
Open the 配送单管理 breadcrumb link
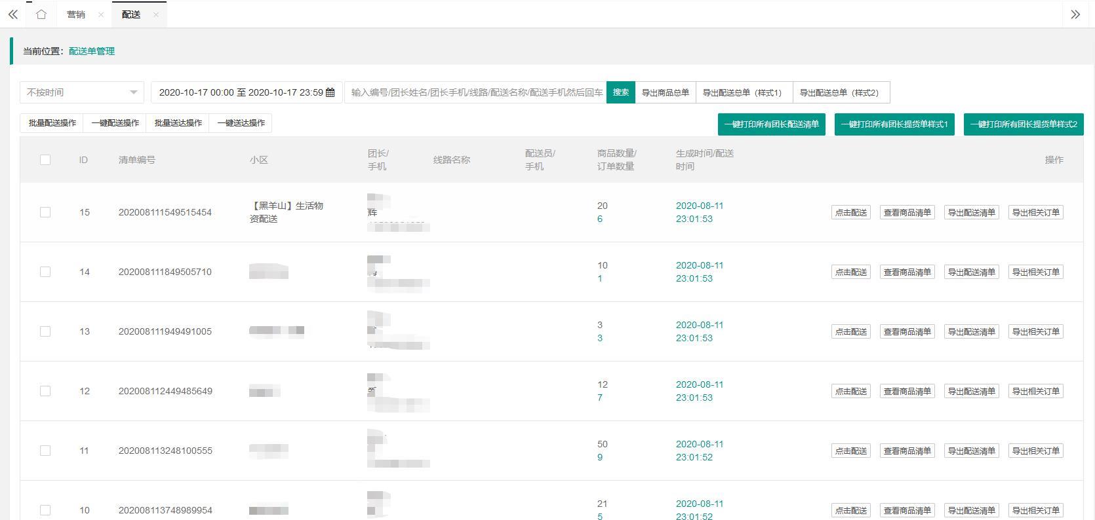coord(92,51)
